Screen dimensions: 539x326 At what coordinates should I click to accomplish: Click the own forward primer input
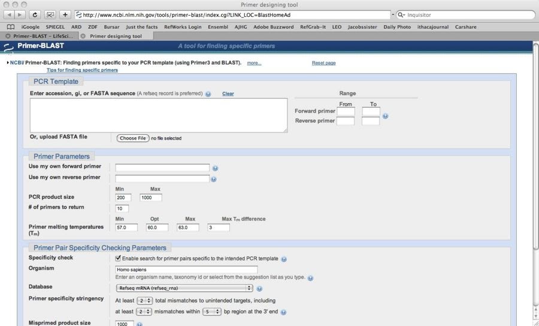162,168
